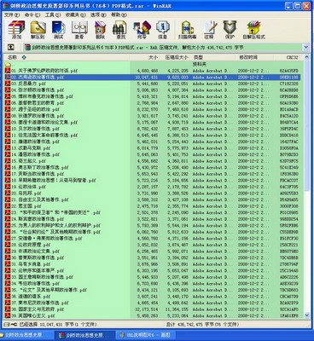314x341 pixels.
Task: Select the row "38. 国家主义与无政府.pdf"
Action: coord(152,309)
